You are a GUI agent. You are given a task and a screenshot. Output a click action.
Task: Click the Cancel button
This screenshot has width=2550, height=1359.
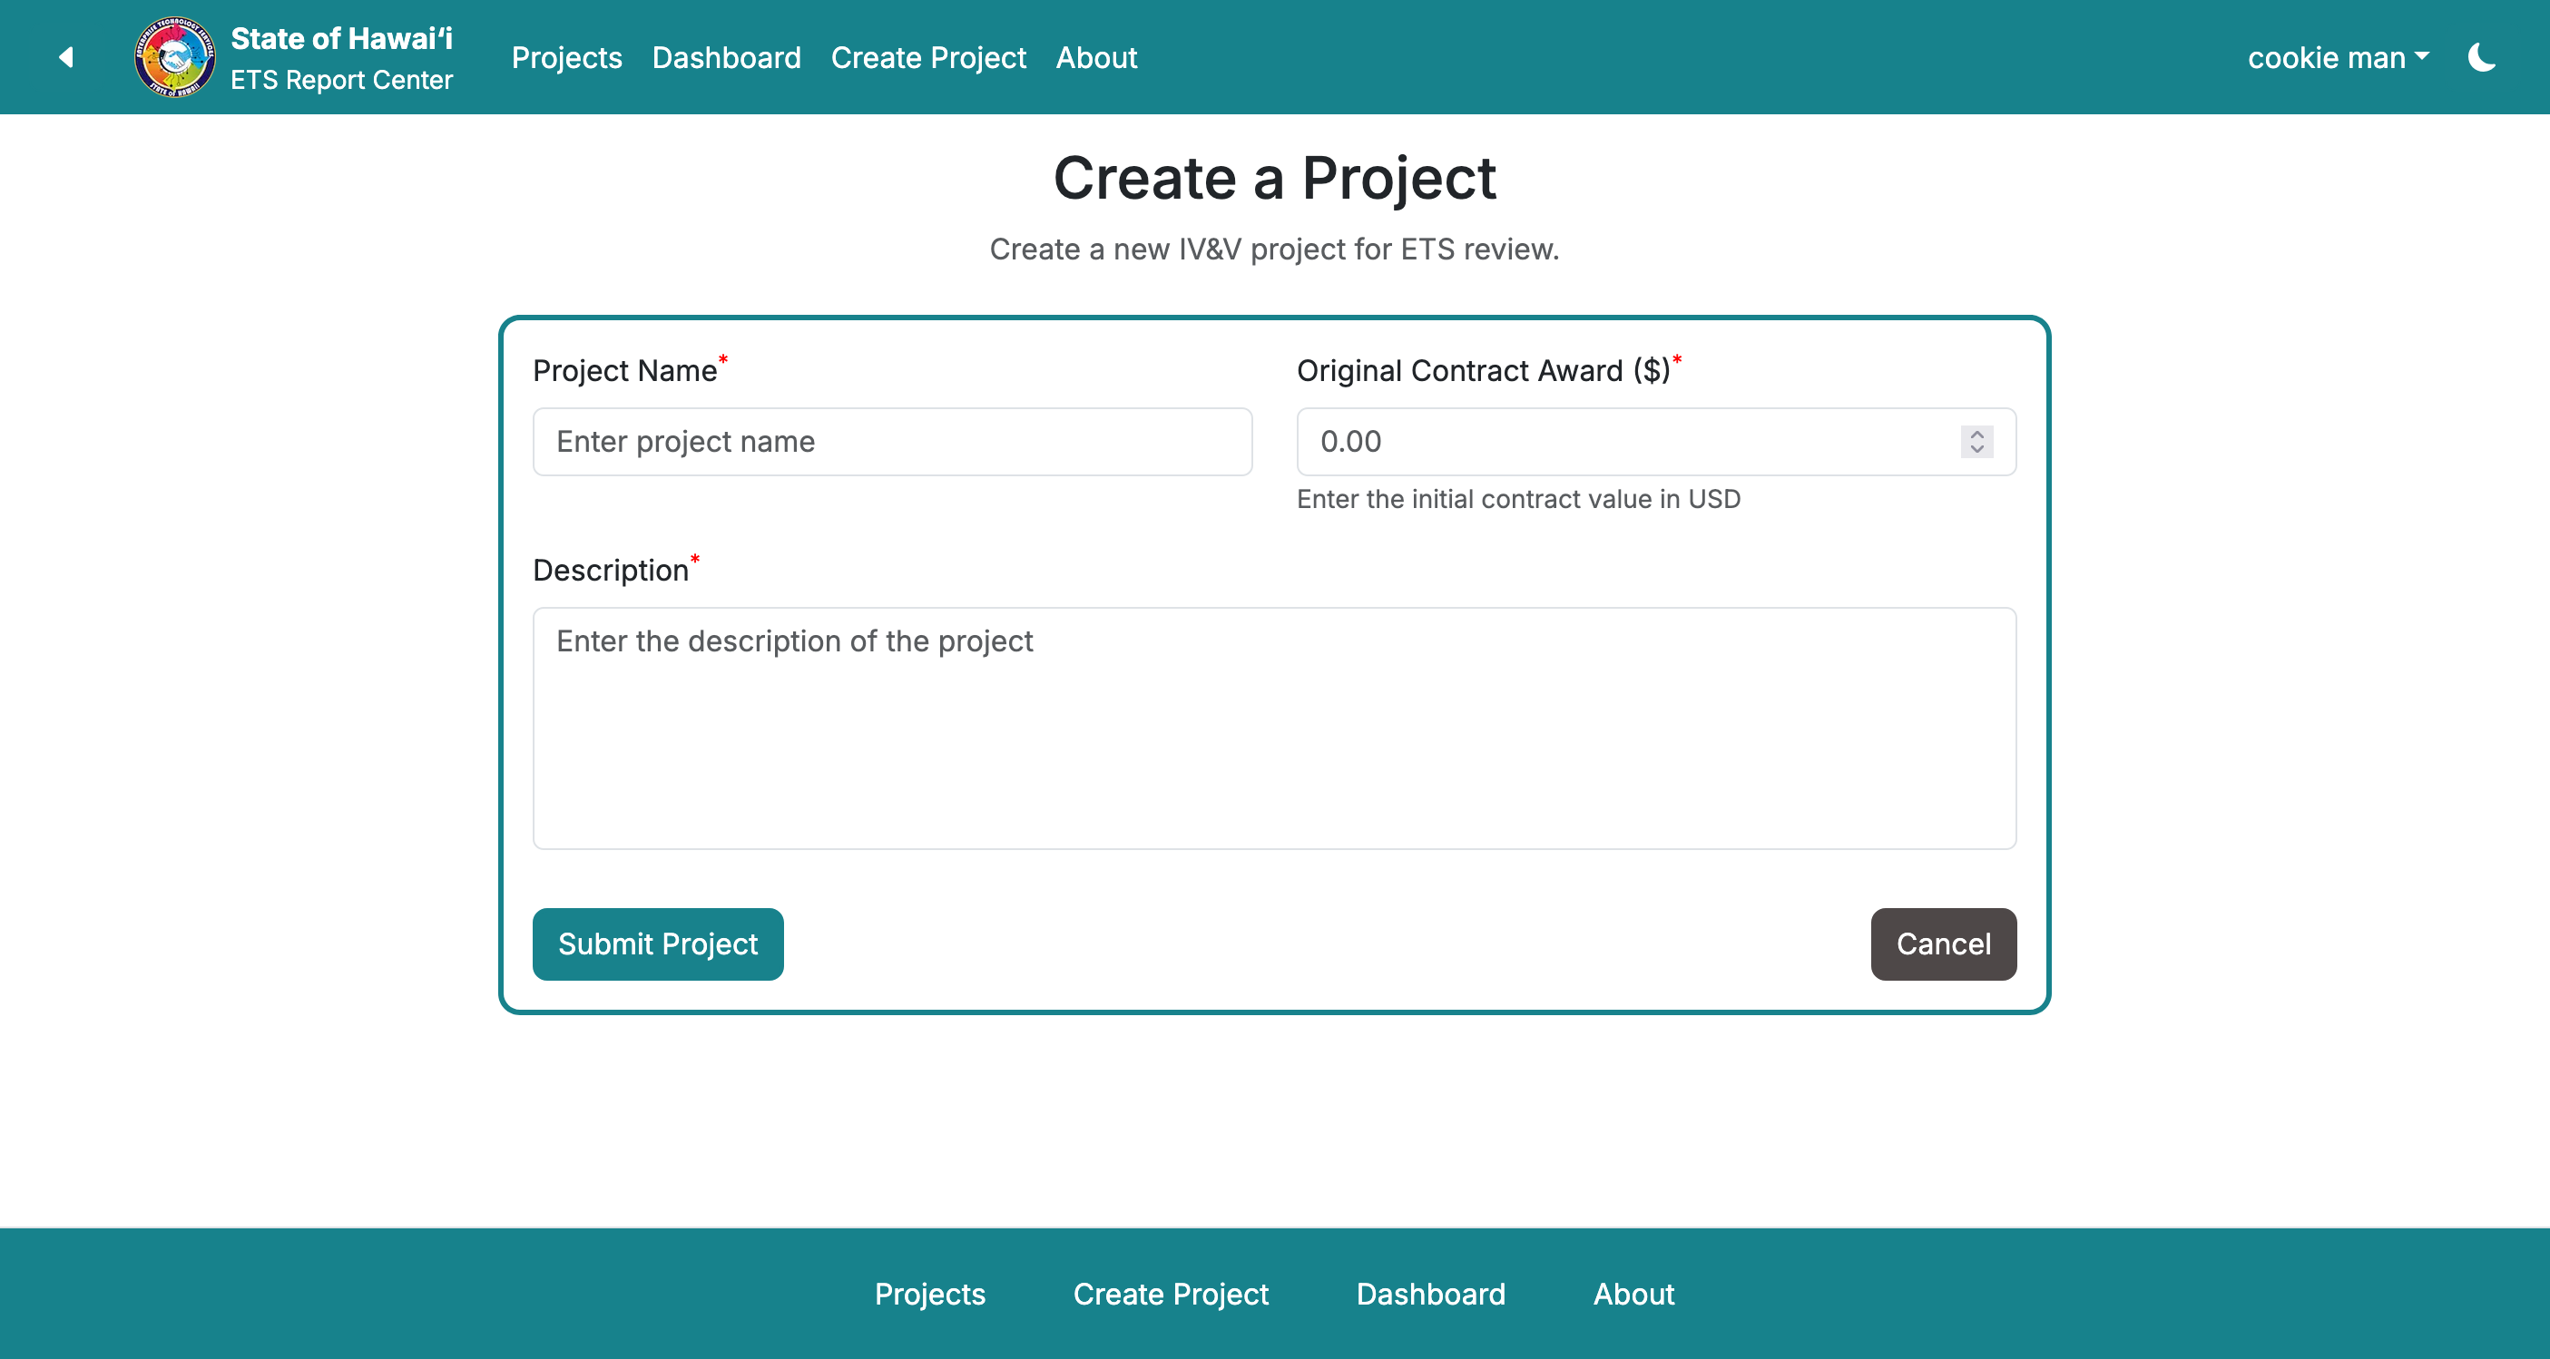(x=1943, y=944)
